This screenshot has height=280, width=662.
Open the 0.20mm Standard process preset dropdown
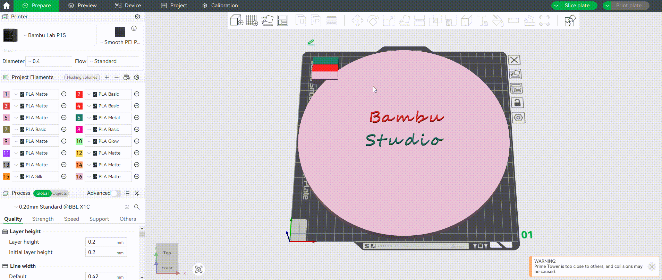[x=66, y=207]
